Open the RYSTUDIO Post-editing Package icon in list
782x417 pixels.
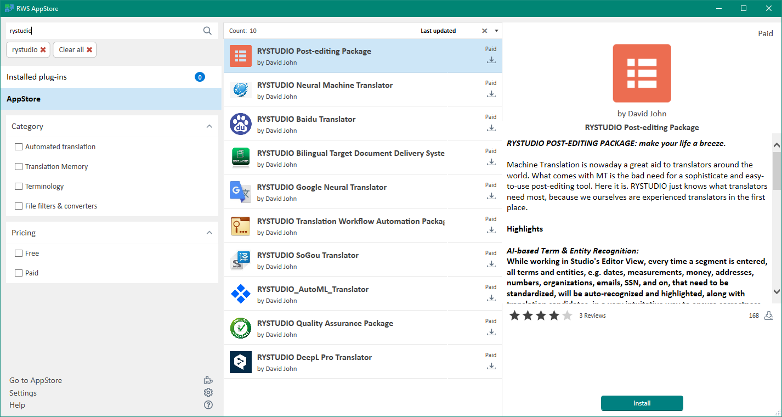tap(240, 56)
